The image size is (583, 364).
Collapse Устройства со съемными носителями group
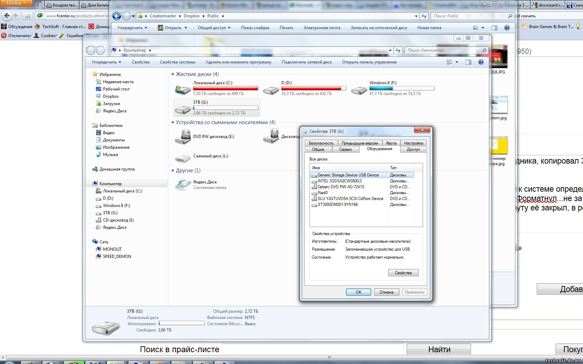172,122
